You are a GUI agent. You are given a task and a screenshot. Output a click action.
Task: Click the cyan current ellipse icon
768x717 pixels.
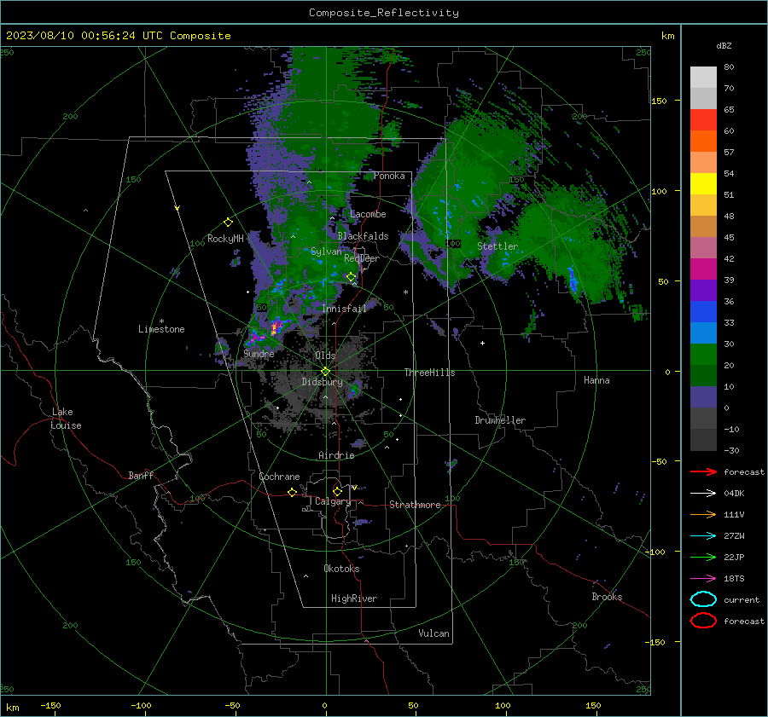(x=703, y=599)
